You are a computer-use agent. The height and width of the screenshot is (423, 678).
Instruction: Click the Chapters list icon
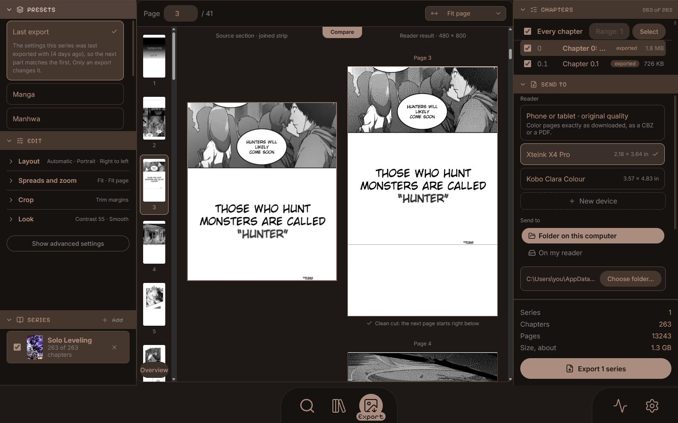[x=533, y=9]
